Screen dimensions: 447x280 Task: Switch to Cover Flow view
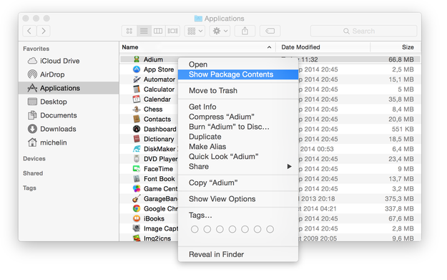[x=173, y=31]
